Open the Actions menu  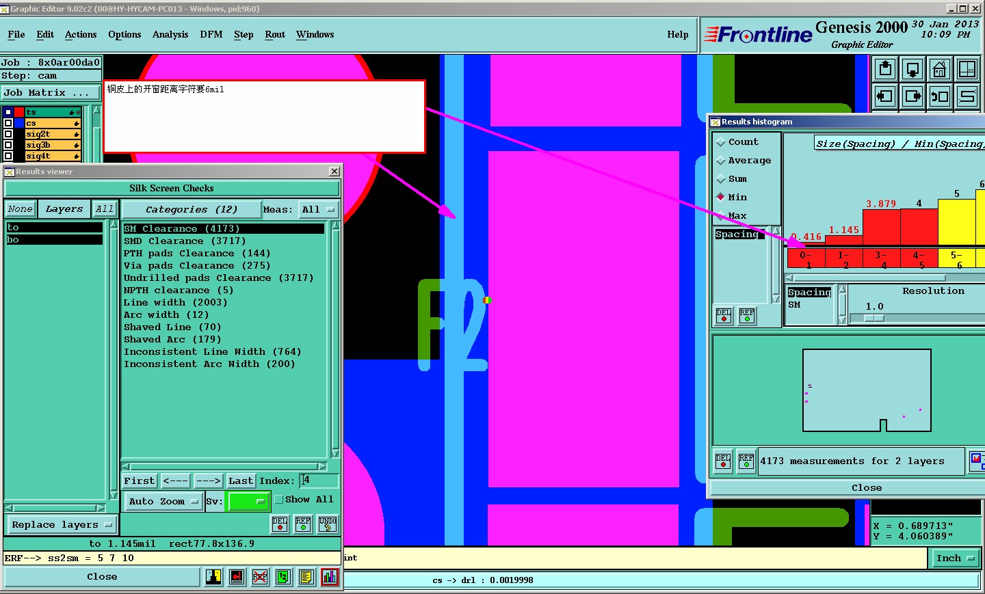pyautogui.click(x=81, y=34)
